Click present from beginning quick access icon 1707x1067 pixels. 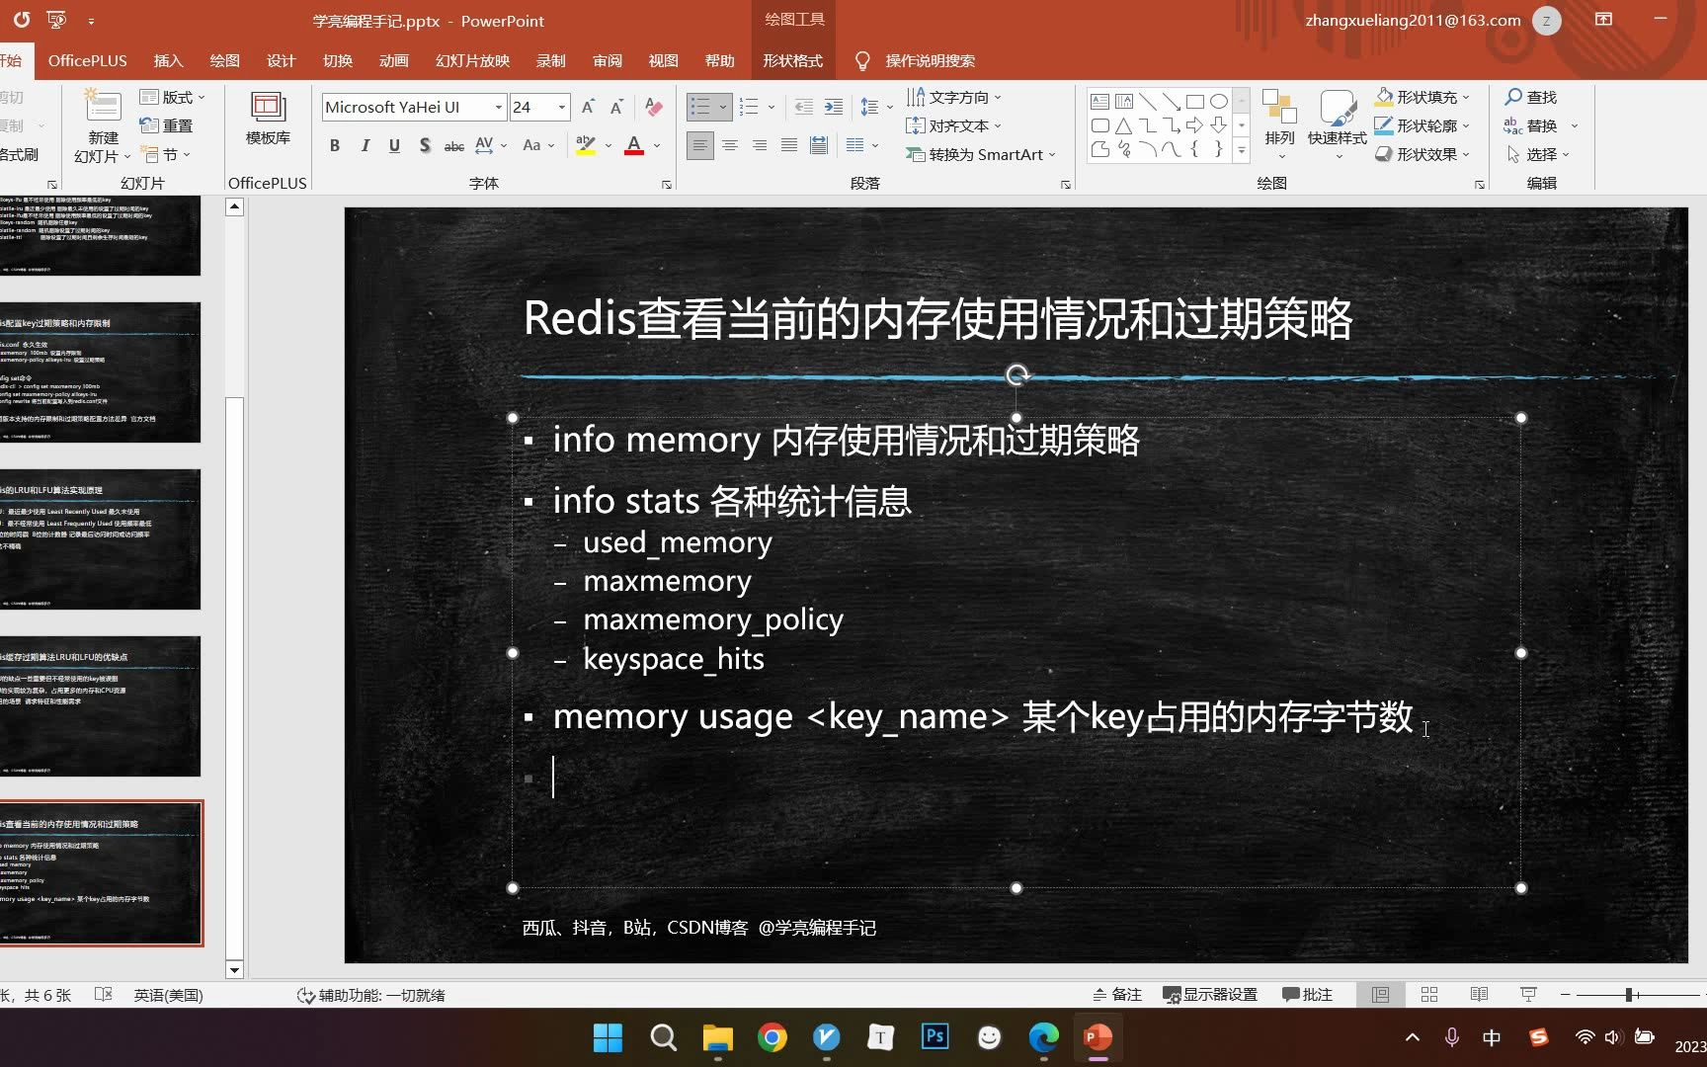click(56, 20)
